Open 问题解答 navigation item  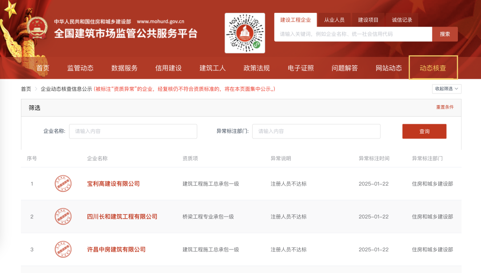[x=344, y=68]
